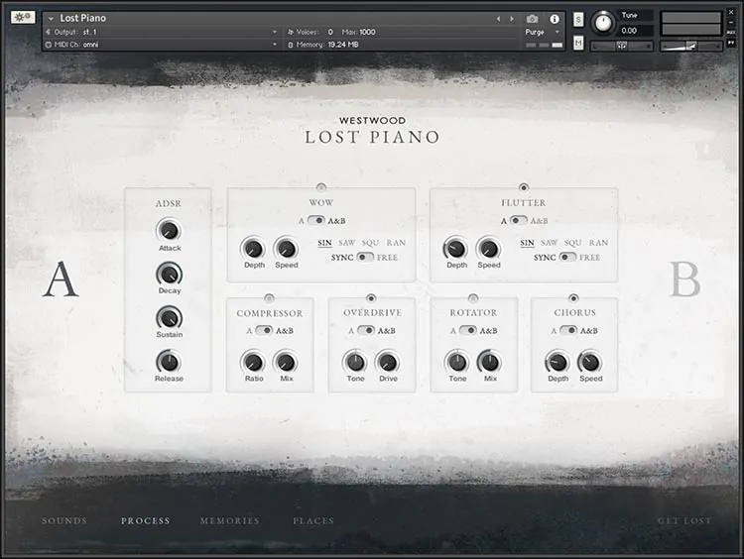
Task: Switch CHORUS A / A&B toggle
Action: click(x=568, y=330)
